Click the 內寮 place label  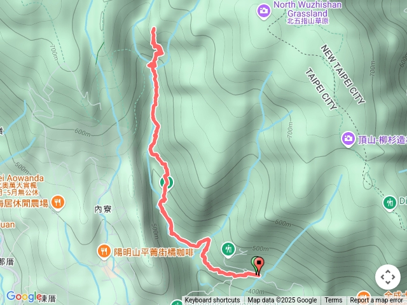pos(103,209)
